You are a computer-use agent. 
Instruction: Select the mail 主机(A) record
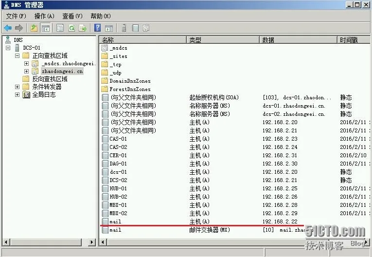pos(235,221)
